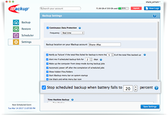
Task: Click the Search your account field
Action: 60,8
